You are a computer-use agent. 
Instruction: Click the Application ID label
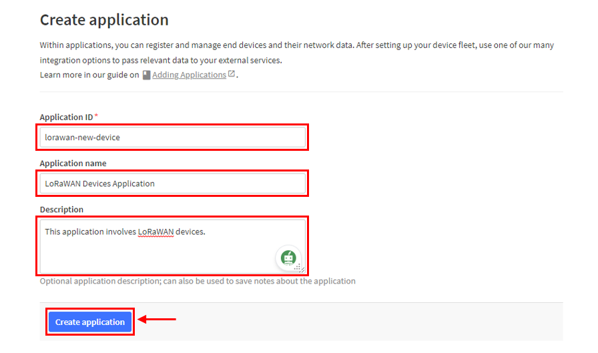(66, 117)
